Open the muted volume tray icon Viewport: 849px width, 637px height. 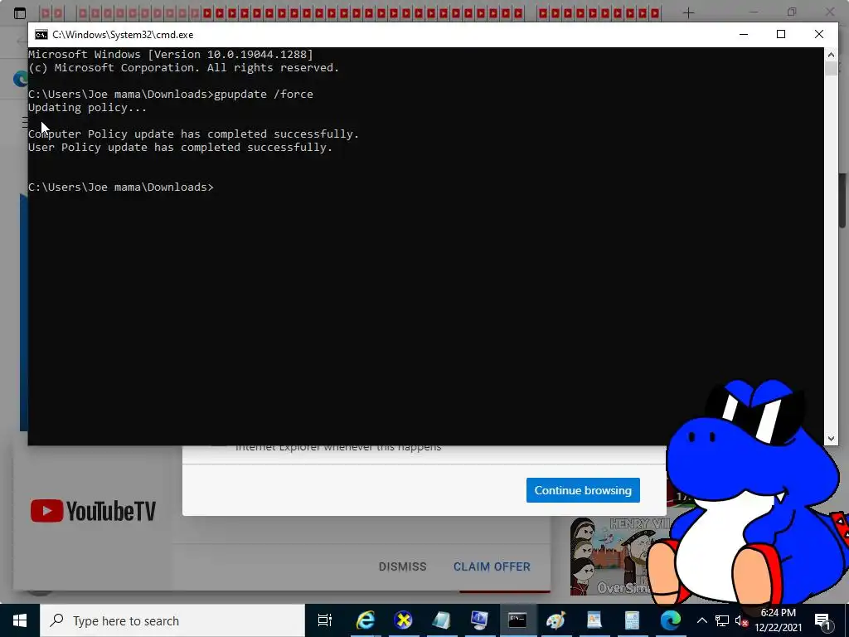tap(741, 620)
